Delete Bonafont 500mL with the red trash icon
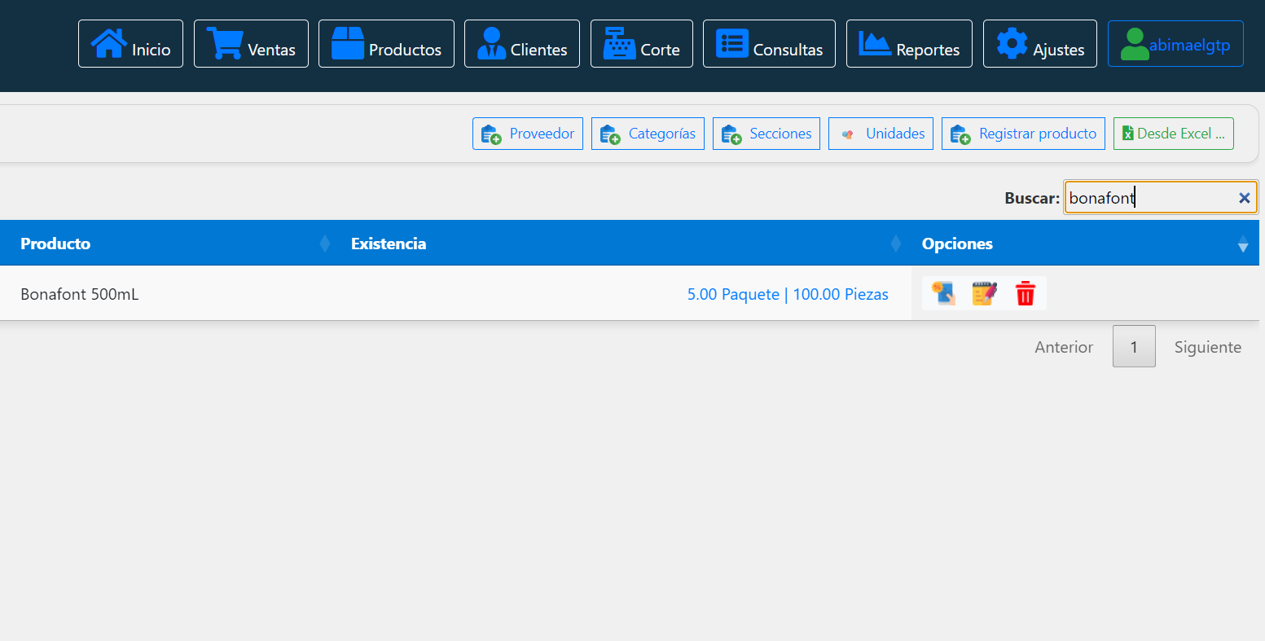Screen dimensions: 1265x641 click(1025, 293)
